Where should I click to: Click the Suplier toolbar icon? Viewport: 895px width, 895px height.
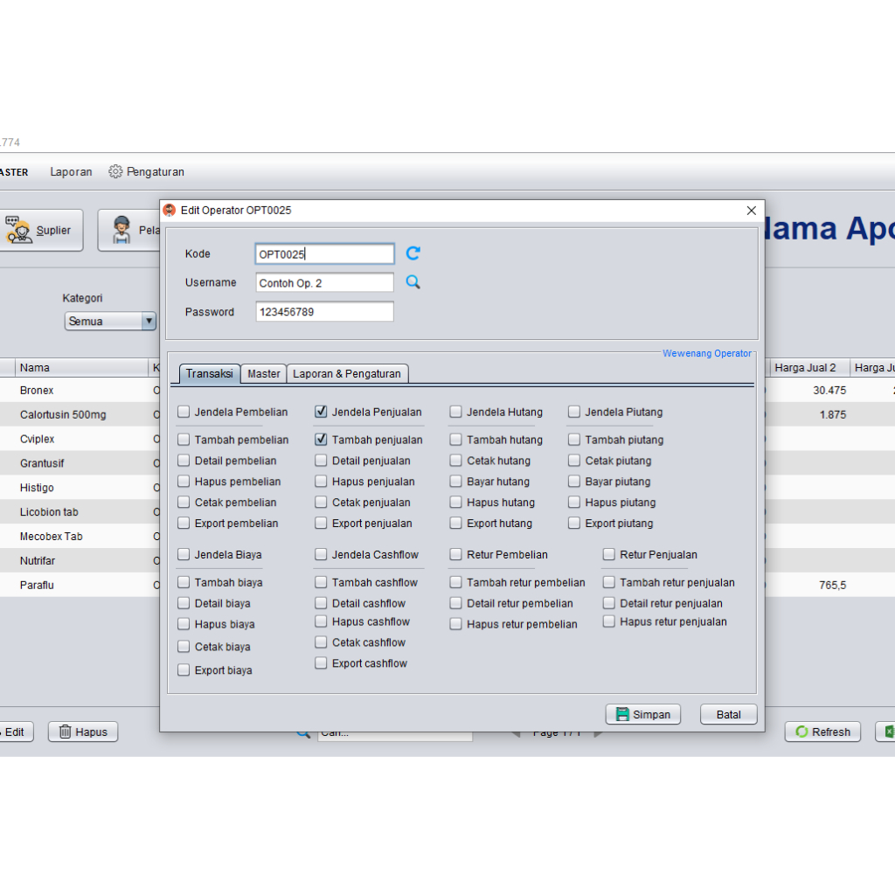(19, 230)
